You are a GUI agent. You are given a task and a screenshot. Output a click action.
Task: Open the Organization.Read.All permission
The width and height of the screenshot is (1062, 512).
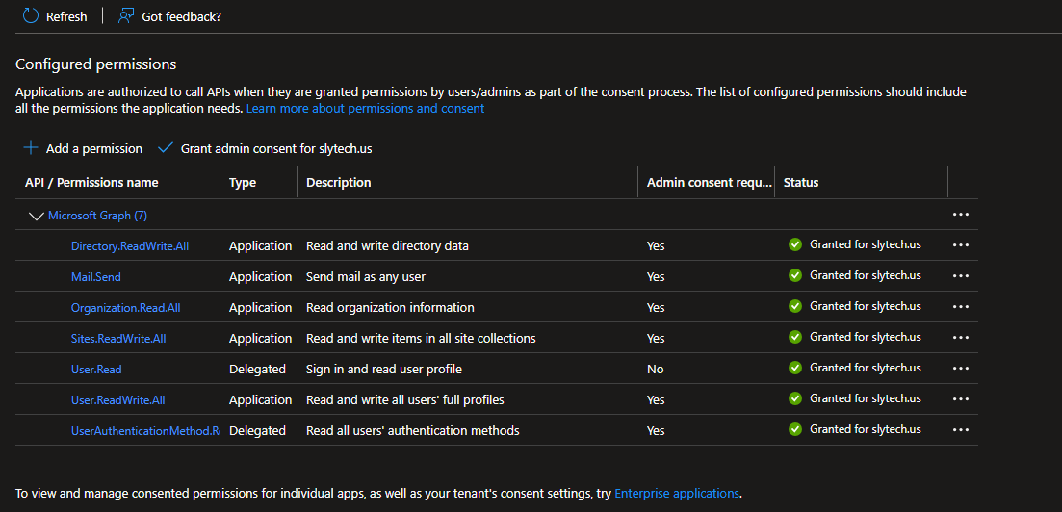pos(126,307)
